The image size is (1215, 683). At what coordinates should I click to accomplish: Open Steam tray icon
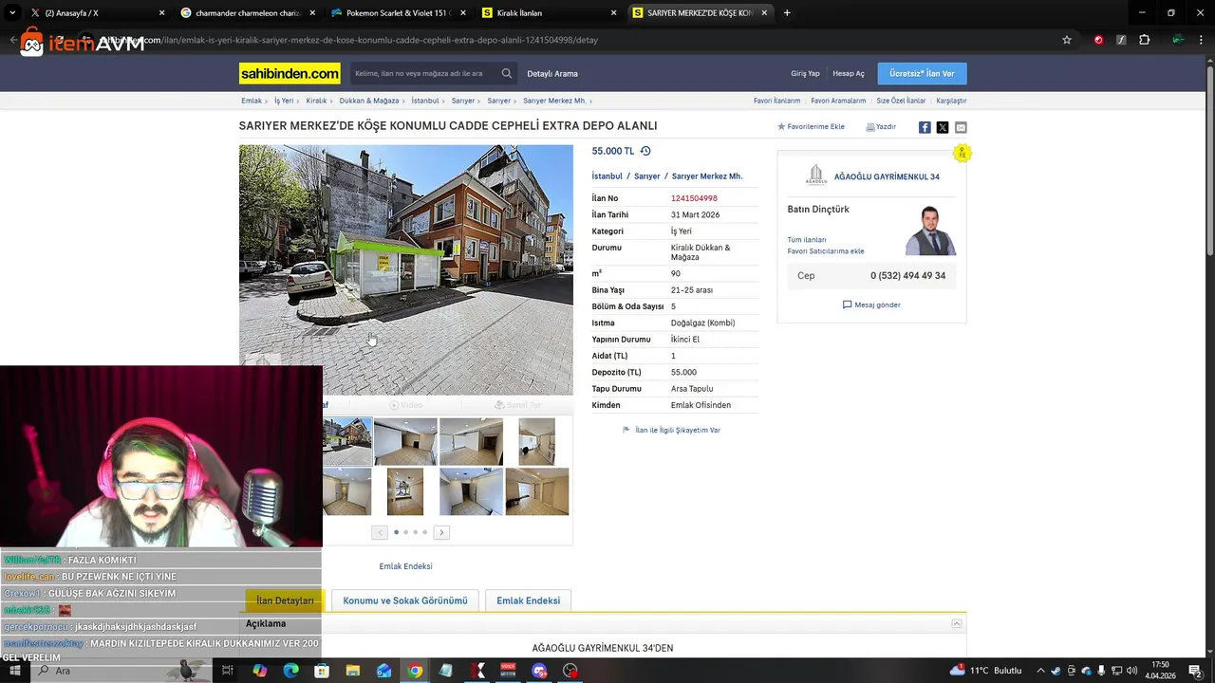click(x=1056, y=671)
